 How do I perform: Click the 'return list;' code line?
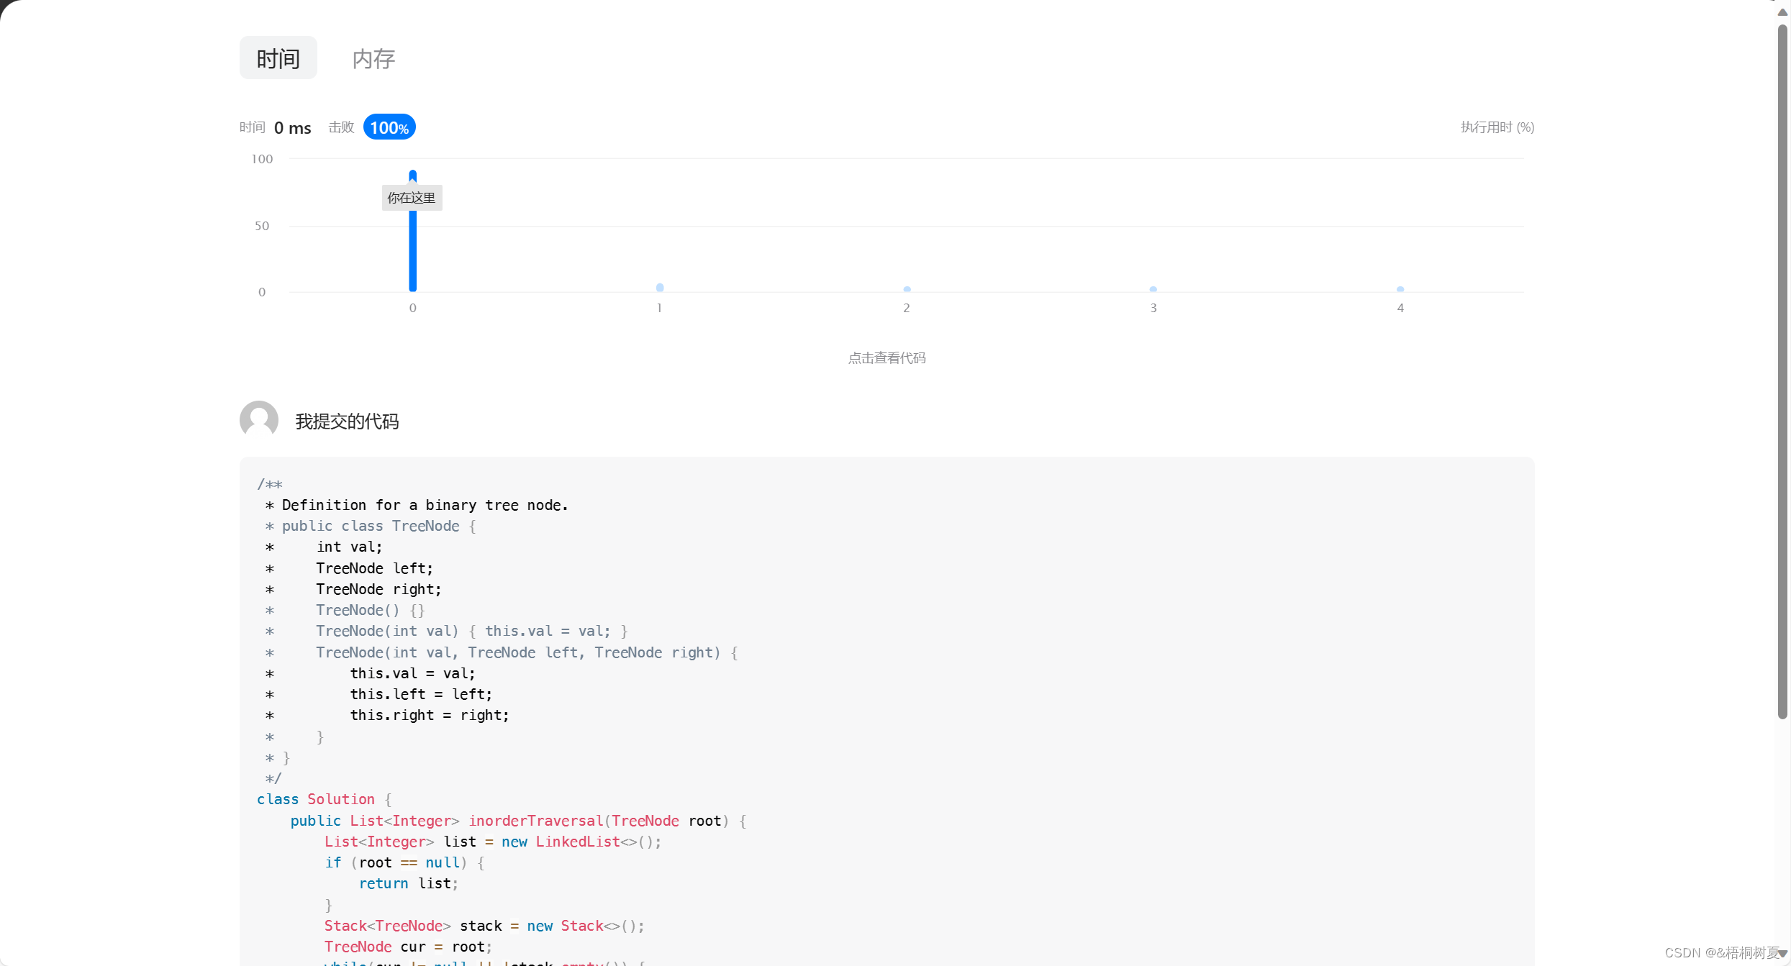tap(408, 883)
